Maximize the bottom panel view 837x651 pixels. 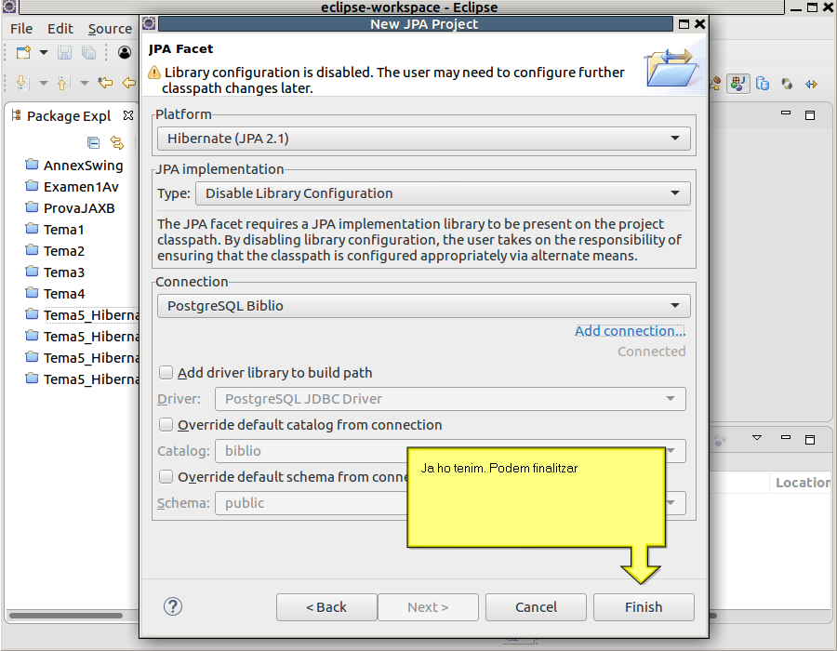[810, 439]
